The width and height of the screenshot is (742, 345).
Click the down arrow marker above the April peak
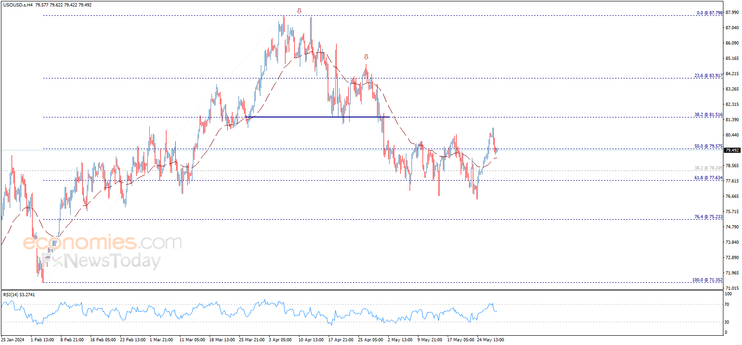coord(299,11)
